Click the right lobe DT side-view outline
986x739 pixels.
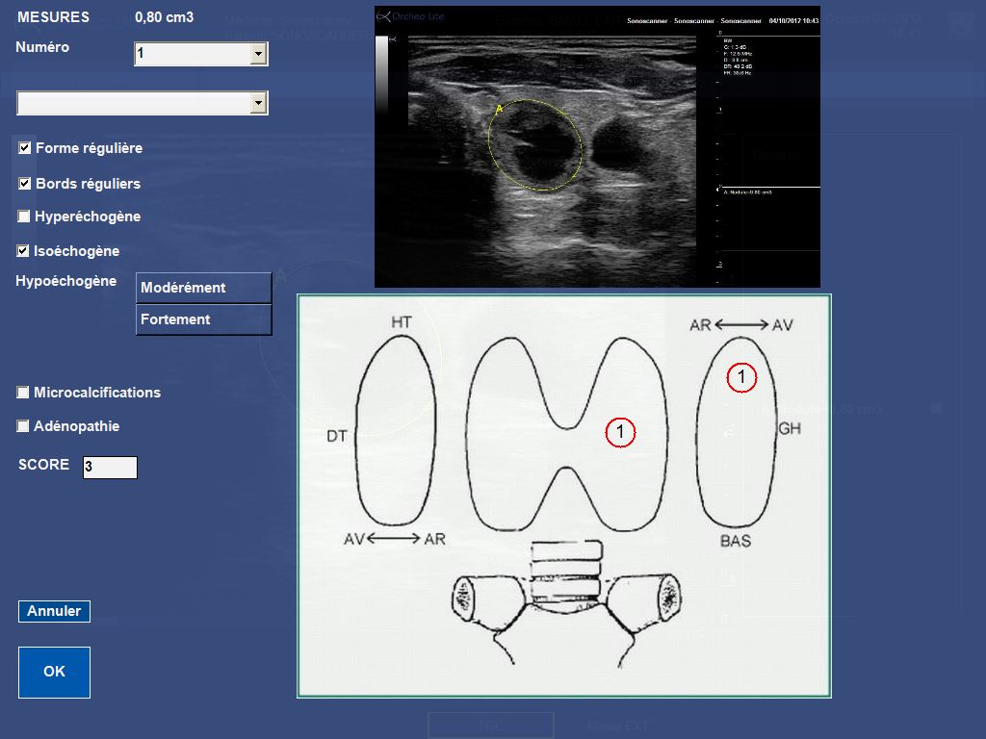[396, 430]
